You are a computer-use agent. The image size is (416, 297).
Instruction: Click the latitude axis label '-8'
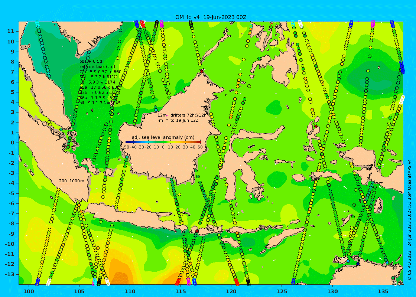pyautogui.click(x=11, y=223)
